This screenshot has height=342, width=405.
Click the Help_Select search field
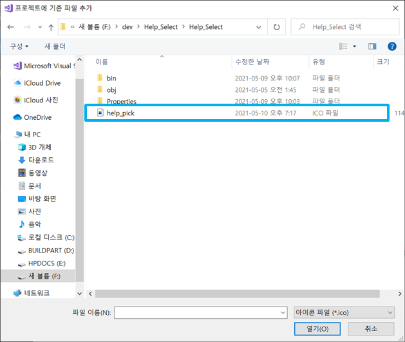click(345, 27)
